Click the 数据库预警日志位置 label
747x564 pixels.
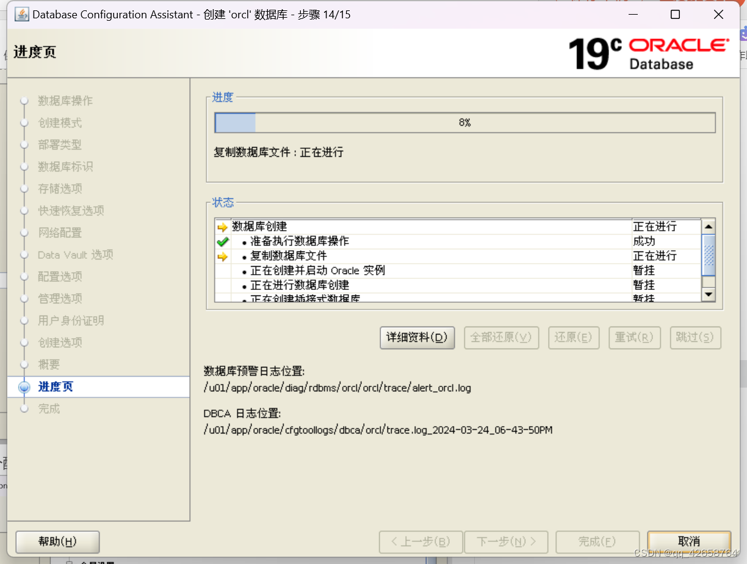pos(254,371)
